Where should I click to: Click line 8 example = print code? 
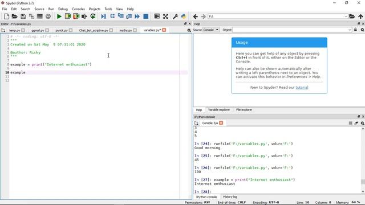51,64
